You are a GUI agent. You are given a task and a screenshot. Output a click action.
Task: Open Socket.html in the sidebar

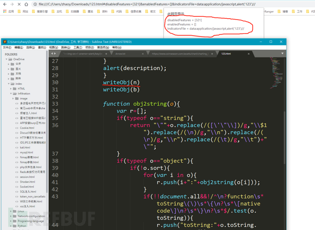tap(27, 187)
